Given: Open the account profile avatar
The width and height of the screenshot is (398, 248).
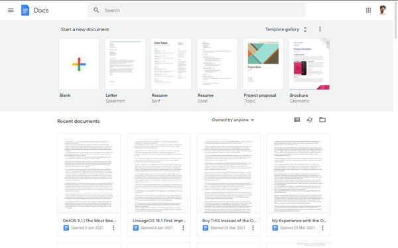Looking at the screenshot, I should pos(383,10).
